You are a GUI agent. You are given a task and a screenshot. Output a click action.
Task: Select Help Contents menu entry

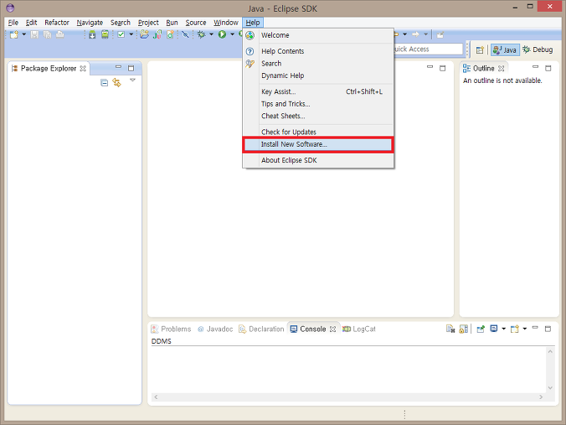318,51
